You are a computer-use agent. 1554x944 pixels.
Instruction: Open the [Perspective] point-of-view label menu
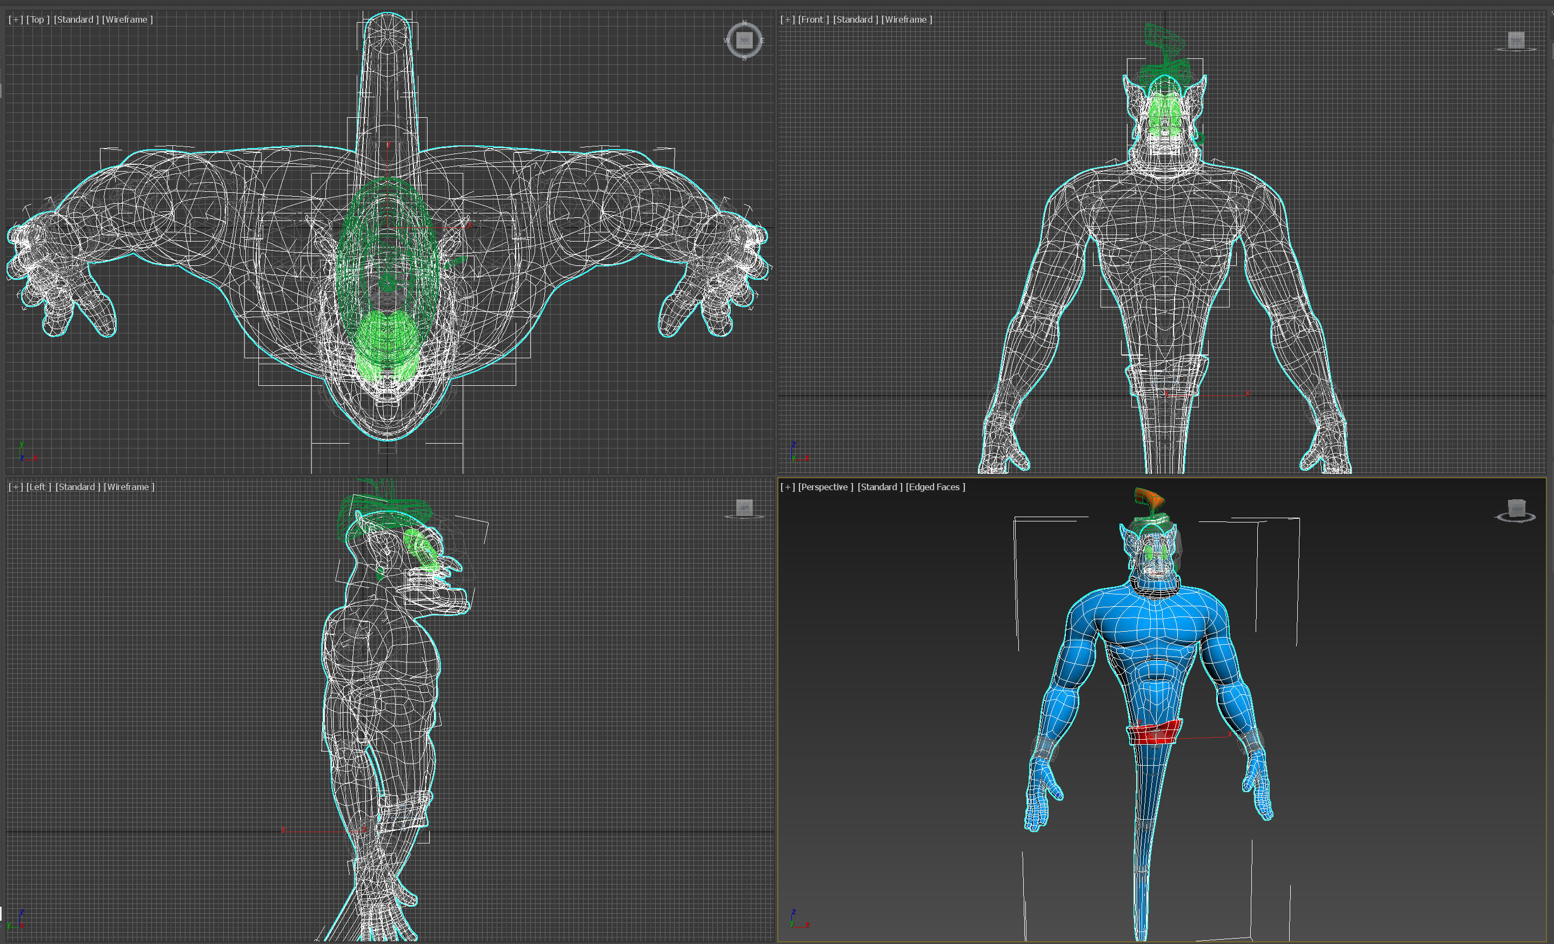tap(825, 487)
